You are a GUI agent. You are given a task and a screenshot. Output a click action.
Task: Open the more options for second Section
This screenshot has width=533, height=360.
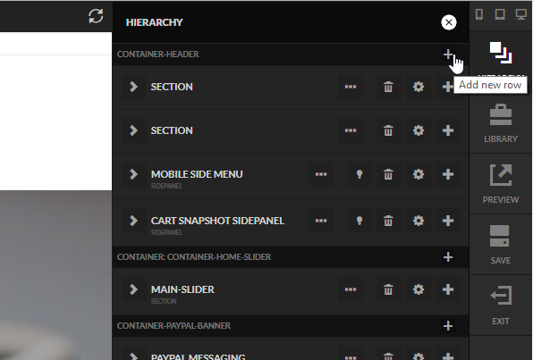(351, 130)
